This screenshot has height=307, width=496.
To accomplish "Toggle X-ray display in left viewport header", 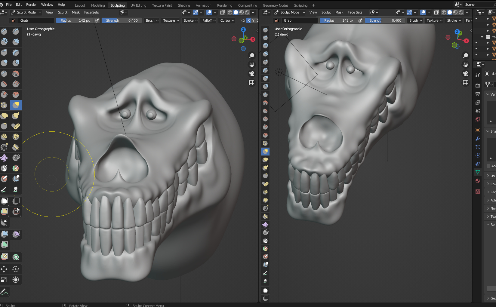I will point(222,12).
